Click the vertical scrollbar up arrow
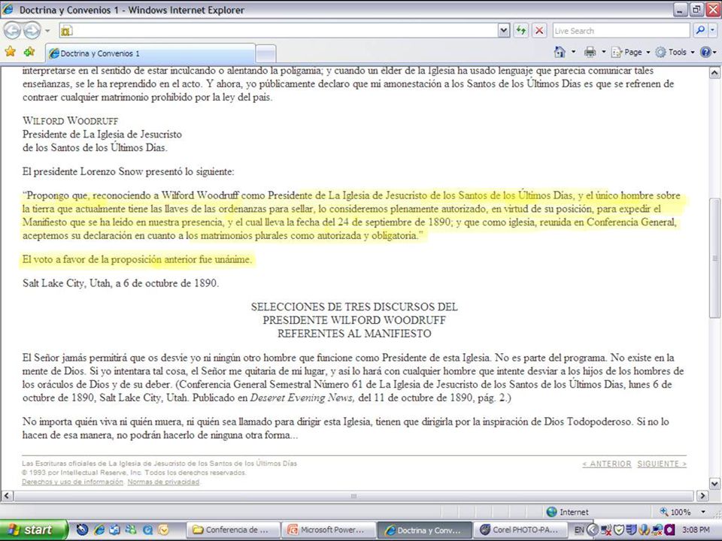 (x=714, y=73)
